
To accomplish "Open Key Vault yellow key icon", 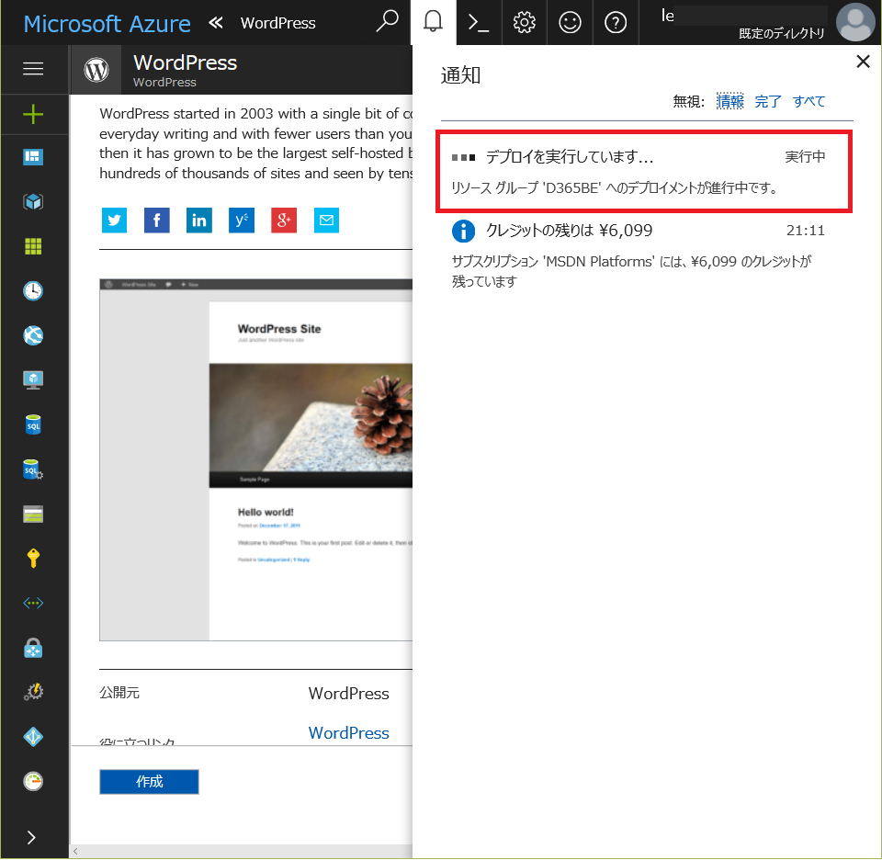I will coord(33,559).
